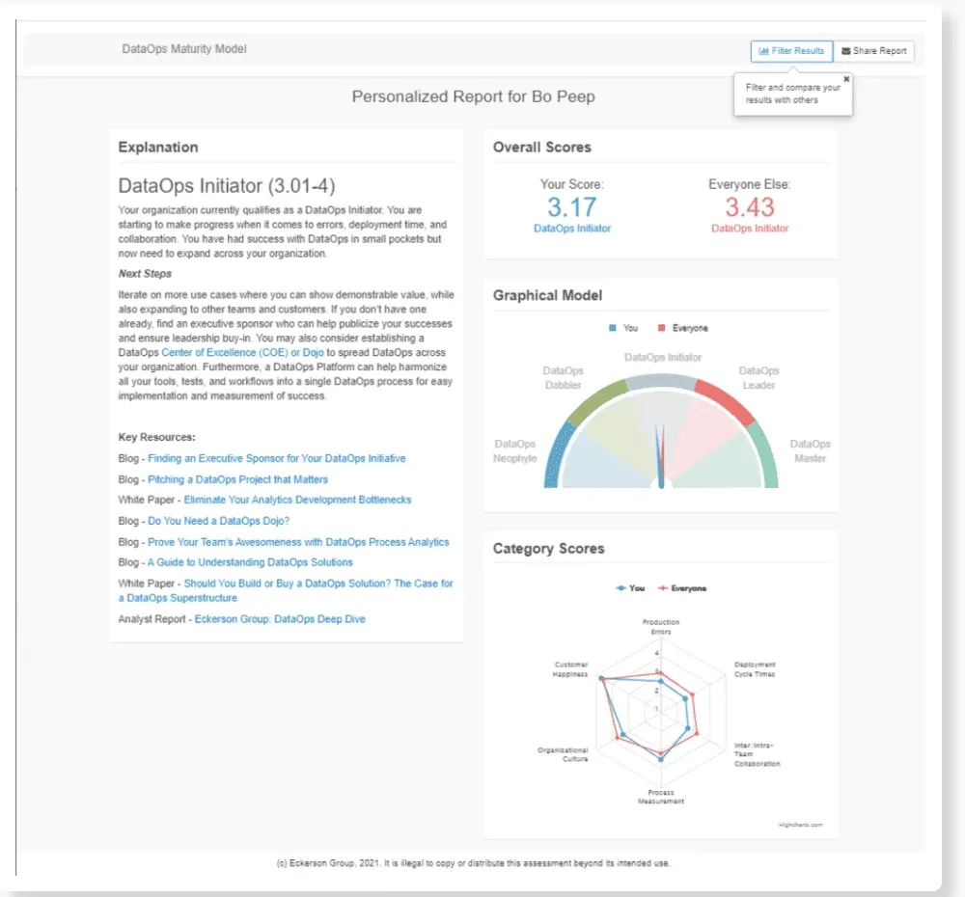This screenshot has width=965, height=897.
Task: Open Center of Excellence (COE) or Dojo link
Action: point(242,352)
